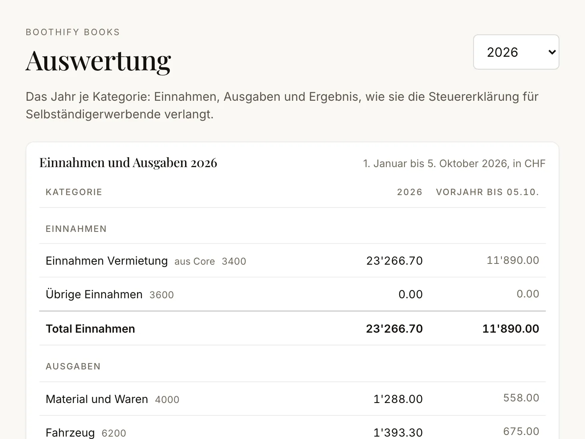Click the description paragraph starting 'Das Jahr je Kategorie'
This screenshot has width=585, height=439.
(282, 106)
